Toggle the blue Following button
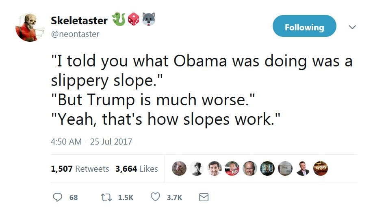Image resolution: width=373 pixels, height=211 pixels. pos(304,27)
